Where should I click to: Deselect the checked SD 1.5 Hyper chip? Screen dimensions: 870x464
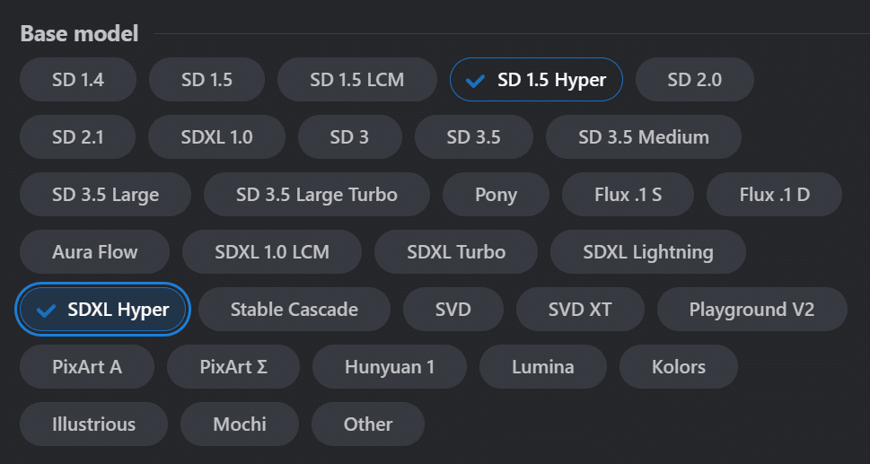pos(536,79)
